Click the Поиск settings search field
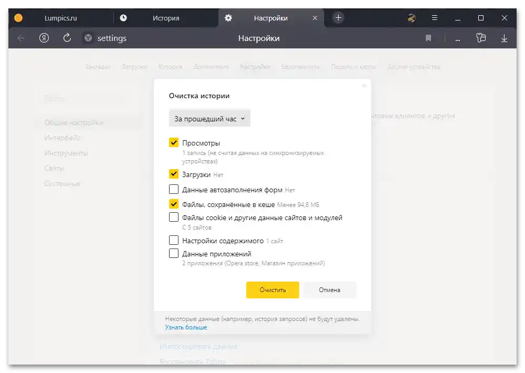 pos(89,98)
